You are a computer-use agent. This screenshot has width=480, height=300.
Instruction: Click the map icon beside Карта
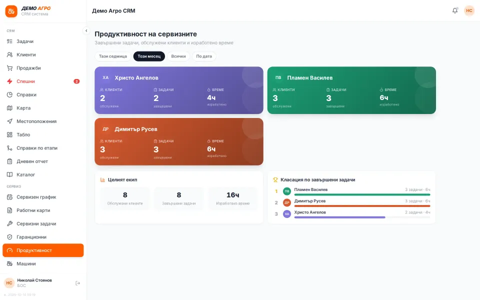pos(10,108)
